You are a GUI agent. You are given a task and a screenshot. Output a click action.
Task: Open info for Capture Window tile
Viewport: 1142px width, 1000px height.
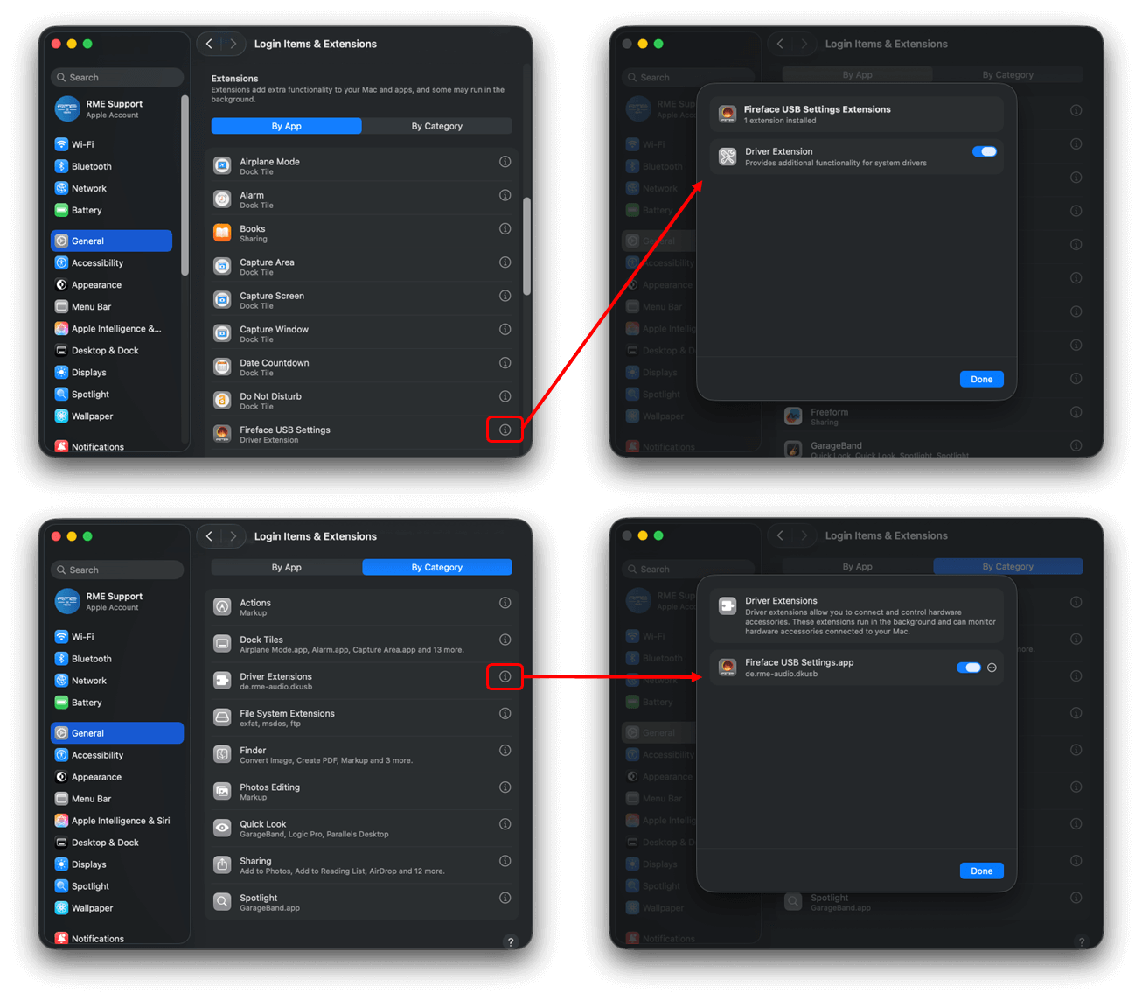[x=505, y=330]
